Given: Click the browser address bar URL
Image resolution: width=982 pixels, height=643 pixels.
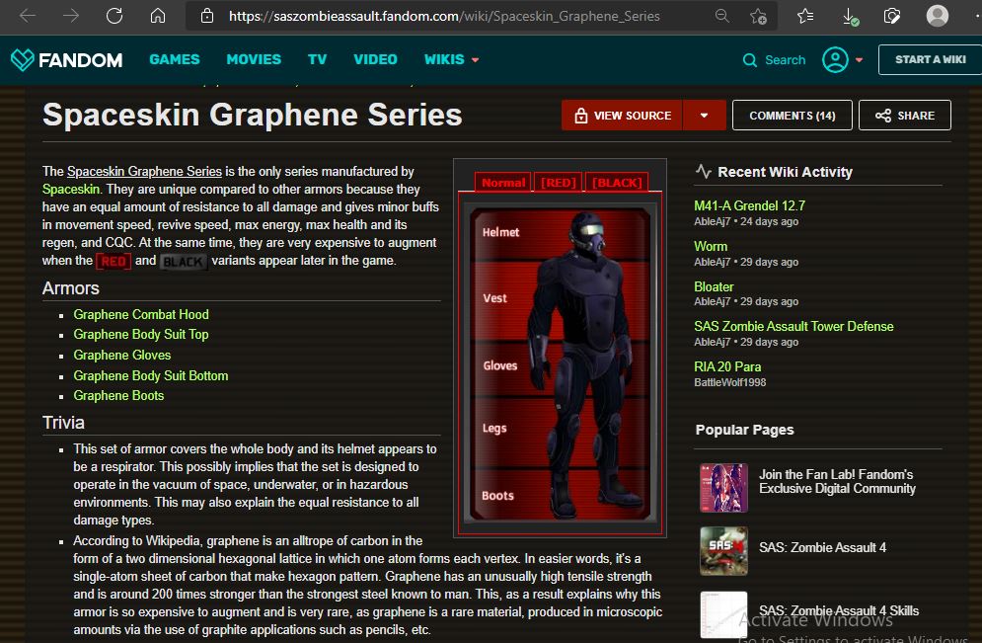Looking at the screenshot, I should coord(444,16).
